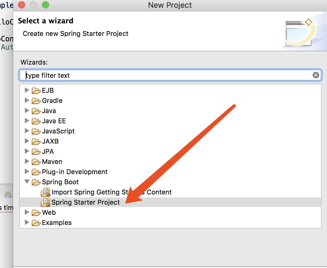Select the Java label in the wizard list
This screenshot has width=327, height=268.
[49, 111]
